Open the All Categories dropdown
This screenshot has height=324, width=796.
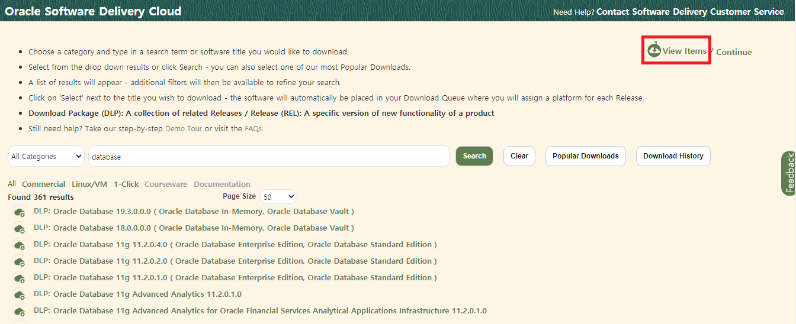click(46, 157)
